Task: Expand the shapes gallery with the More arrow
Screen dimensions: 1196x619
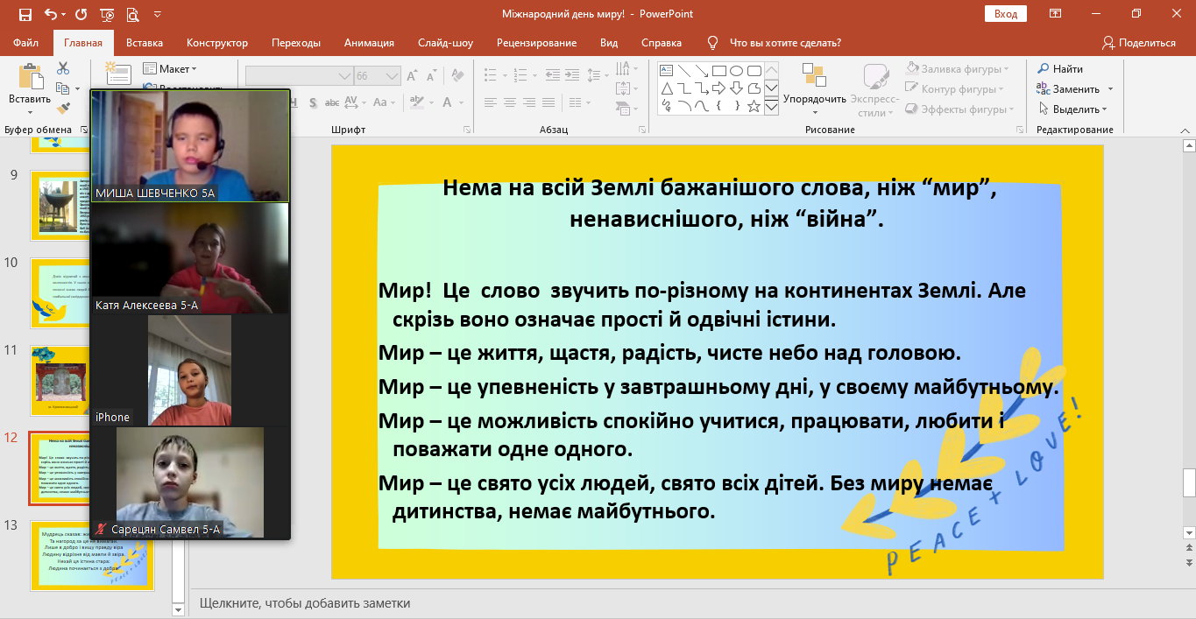Action: tap(772, 107)
